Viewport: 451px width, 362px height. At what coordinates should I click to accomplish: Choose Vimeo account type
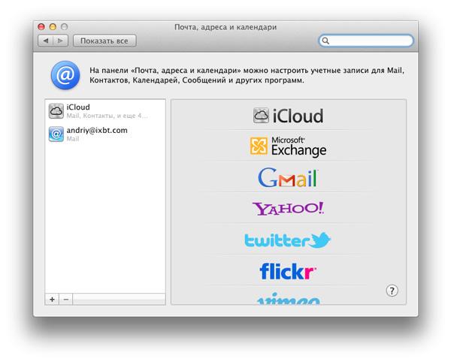tap(288, 299)
